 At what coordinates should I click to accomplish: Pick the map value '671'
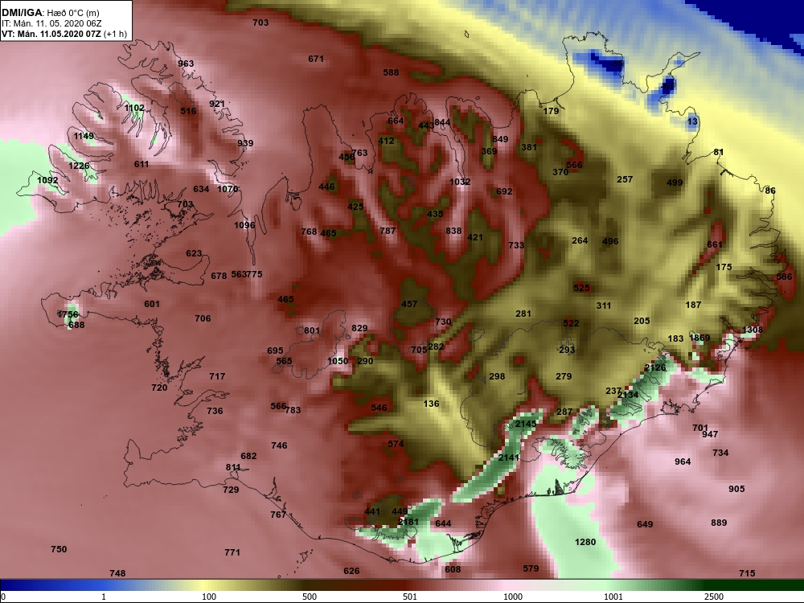click(316, 59)
